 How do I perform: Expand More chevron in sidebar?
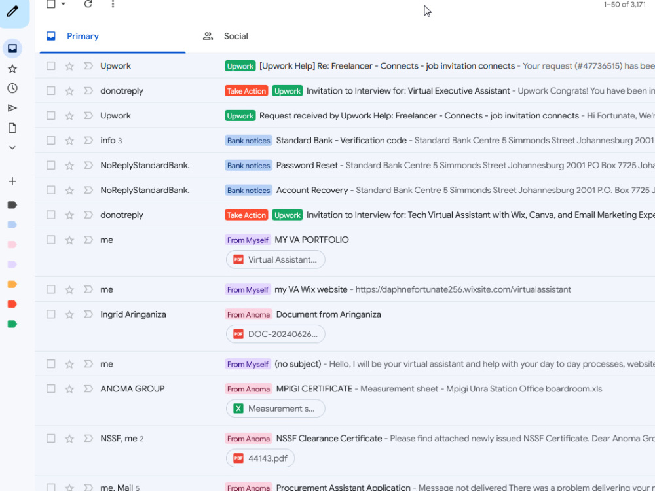tap(12, 148)
